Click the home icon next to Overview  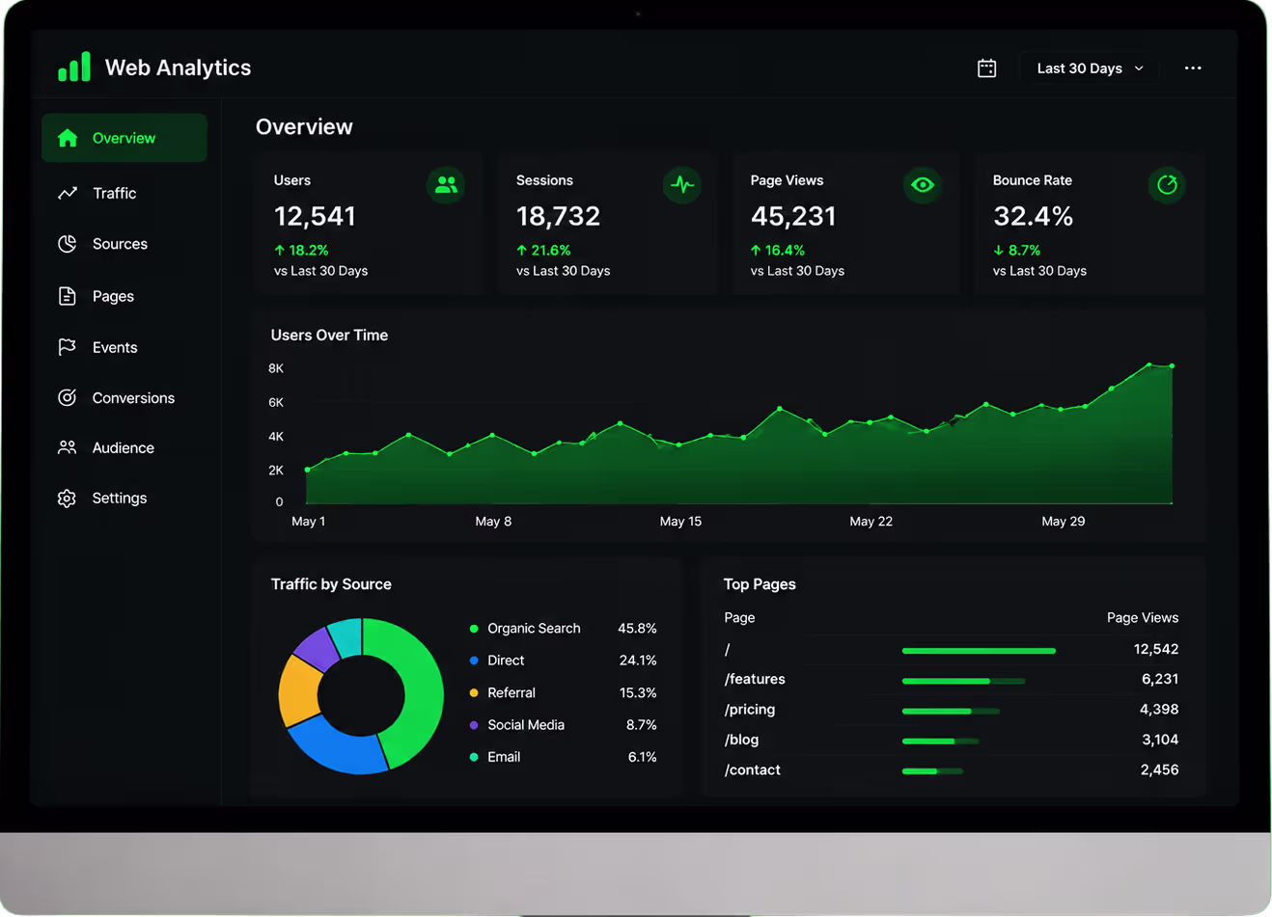[68, 138]
